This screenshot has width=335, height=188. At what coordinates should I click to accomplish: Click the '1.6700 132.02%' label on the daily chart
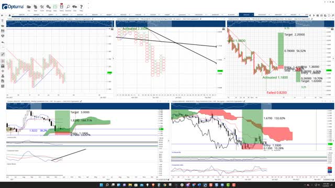pos(274,118)
